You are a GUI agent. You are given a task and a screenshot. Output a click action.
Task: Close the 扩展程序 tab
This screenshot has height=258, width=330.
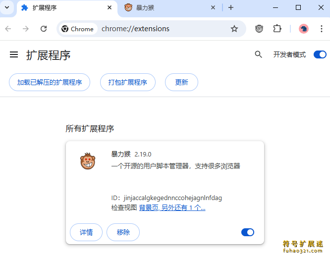[109, 8]
